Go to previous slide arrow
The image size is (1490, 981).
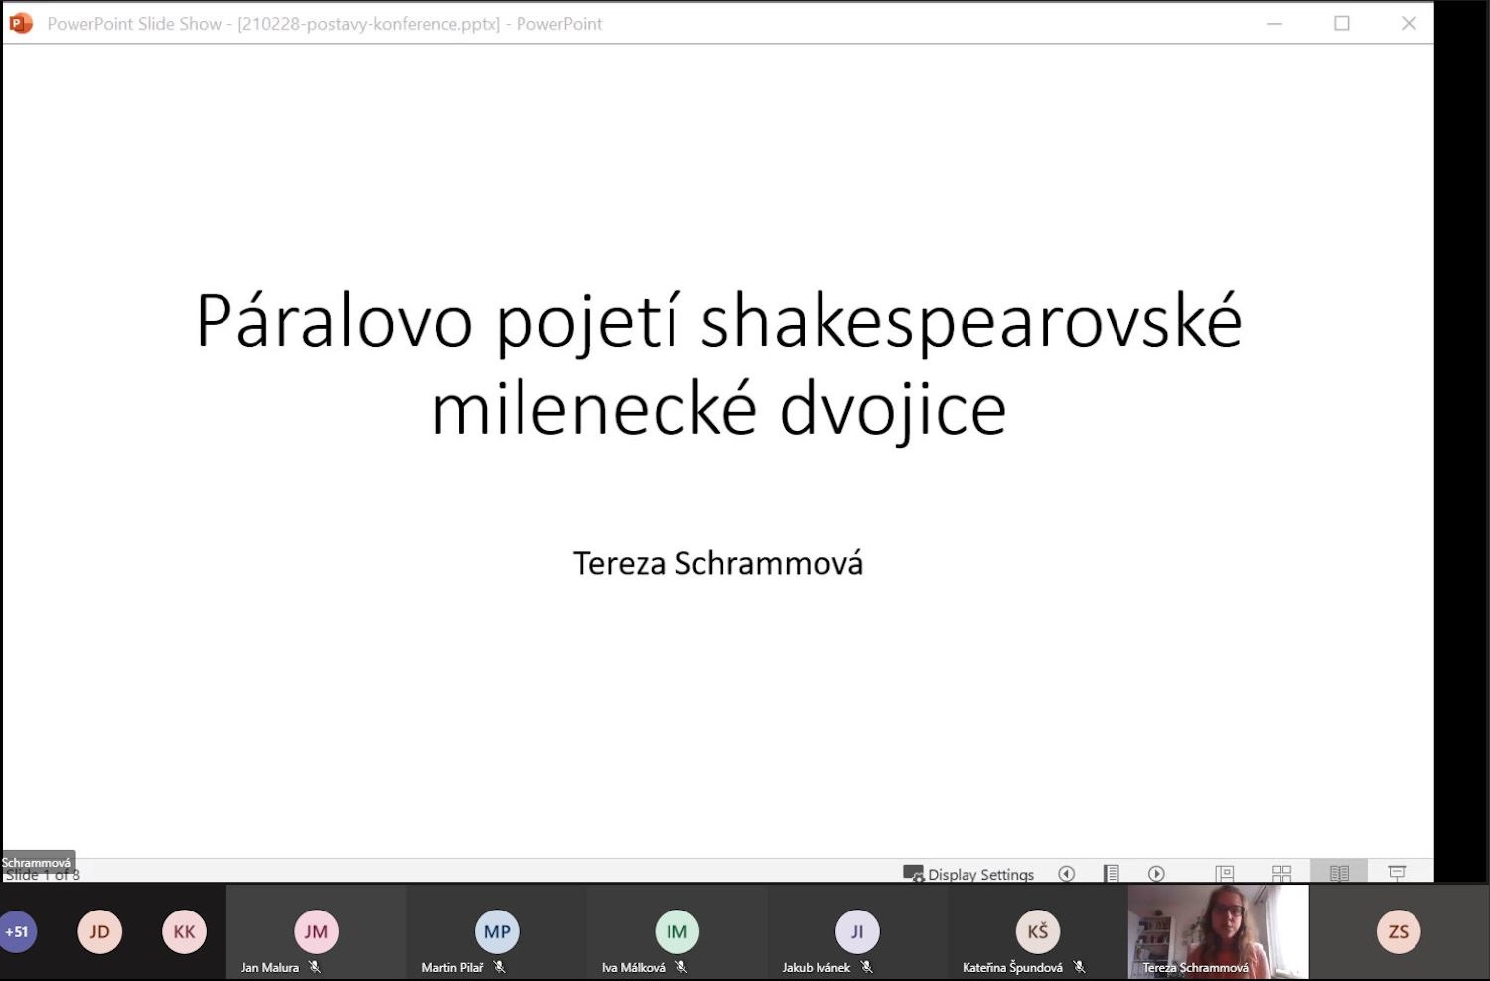(x=1067, y=874)
